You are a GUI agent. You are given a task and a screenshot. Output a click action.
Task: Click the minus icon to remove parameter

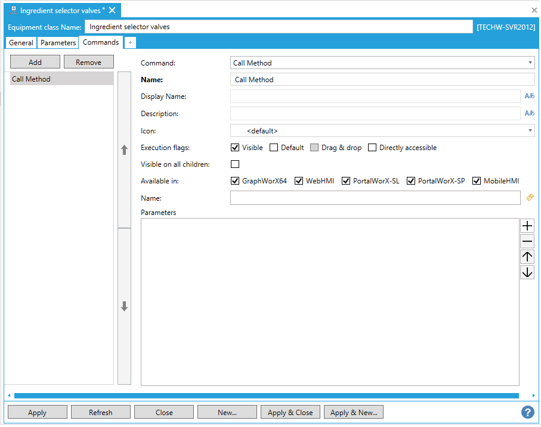pos(527,241)
